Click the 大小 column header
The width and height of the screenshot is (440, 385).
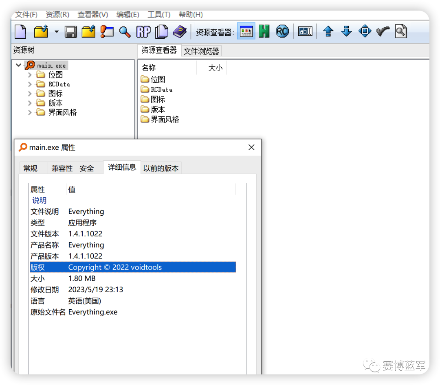[x=212, y=68]
